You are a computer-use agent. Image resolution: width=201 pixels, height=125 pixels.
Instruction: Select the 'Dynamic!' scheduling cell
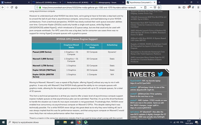pyautogui.click(x=112, y=53)
